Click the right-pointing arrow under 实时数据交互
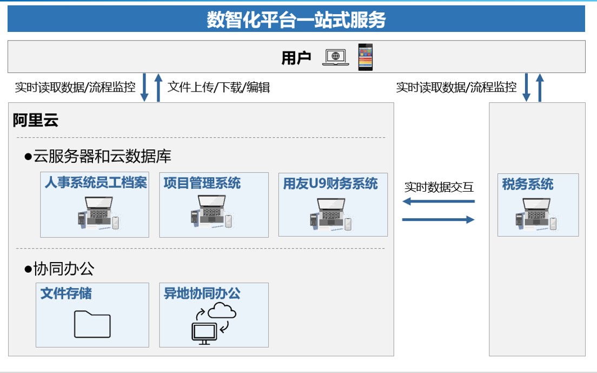597x373 pixels. coord(439,219)
